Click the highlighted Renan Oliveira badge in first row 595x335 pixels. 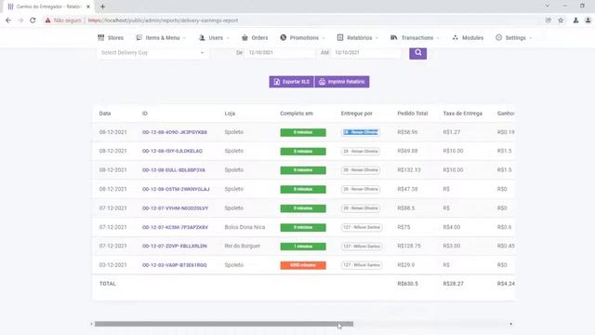[x=361, y=132]
